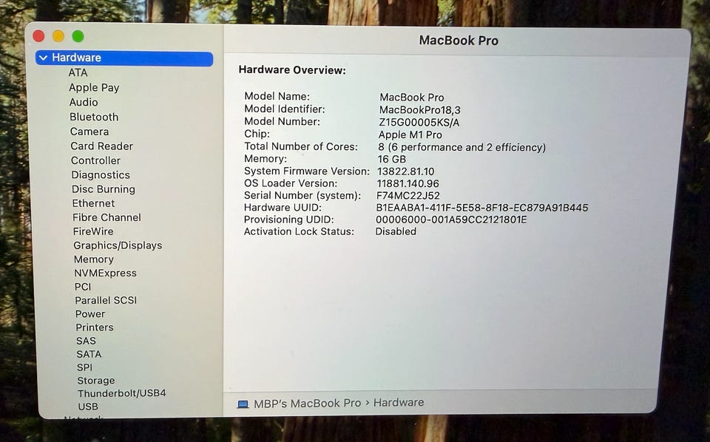Click chip value Apple M1 Pro

(x=410, y=135)
